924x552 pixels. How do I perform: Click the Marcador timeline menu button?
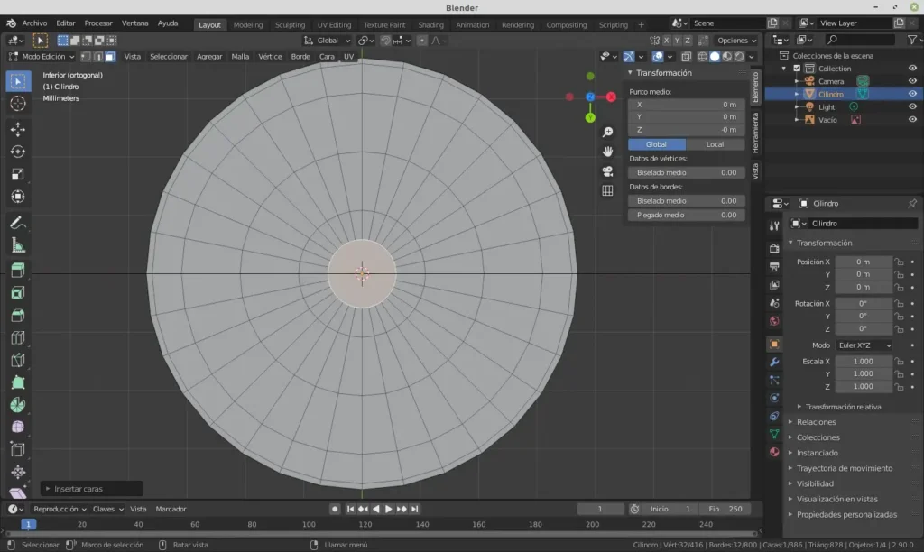(x=171, y=509)
